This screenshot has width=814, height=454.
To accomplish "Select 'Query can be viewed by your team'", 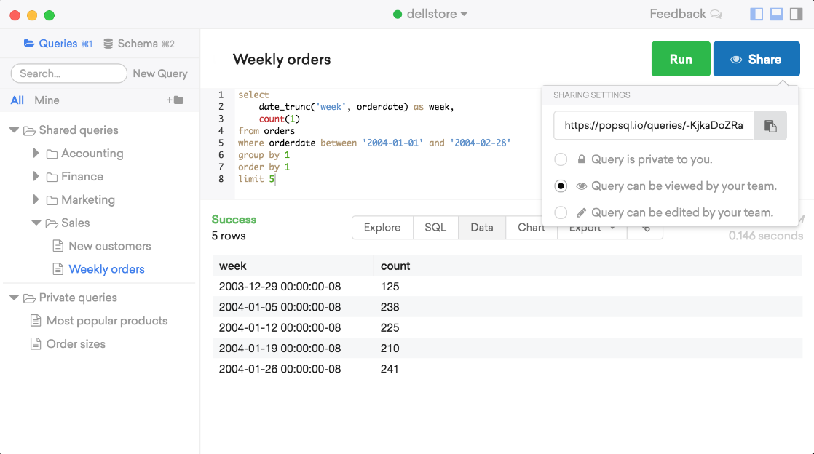I will click(x=561, y=186).
